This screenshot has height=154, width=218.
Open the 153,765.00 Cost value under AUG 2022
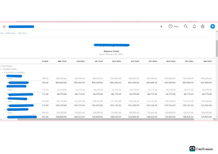tap(116, 101)
